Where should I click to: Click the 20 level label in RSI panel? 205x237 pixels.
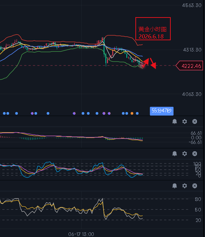(x=198, y=220)
